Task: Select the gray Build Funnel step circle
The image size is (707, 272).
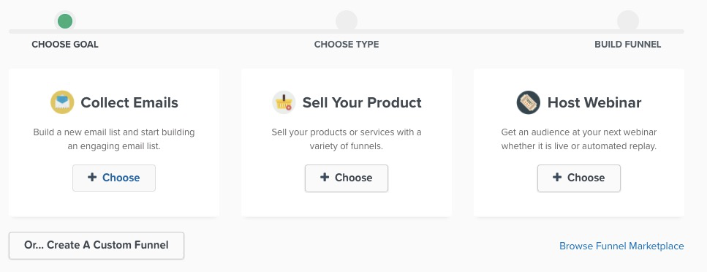Action: coord(627,20)
